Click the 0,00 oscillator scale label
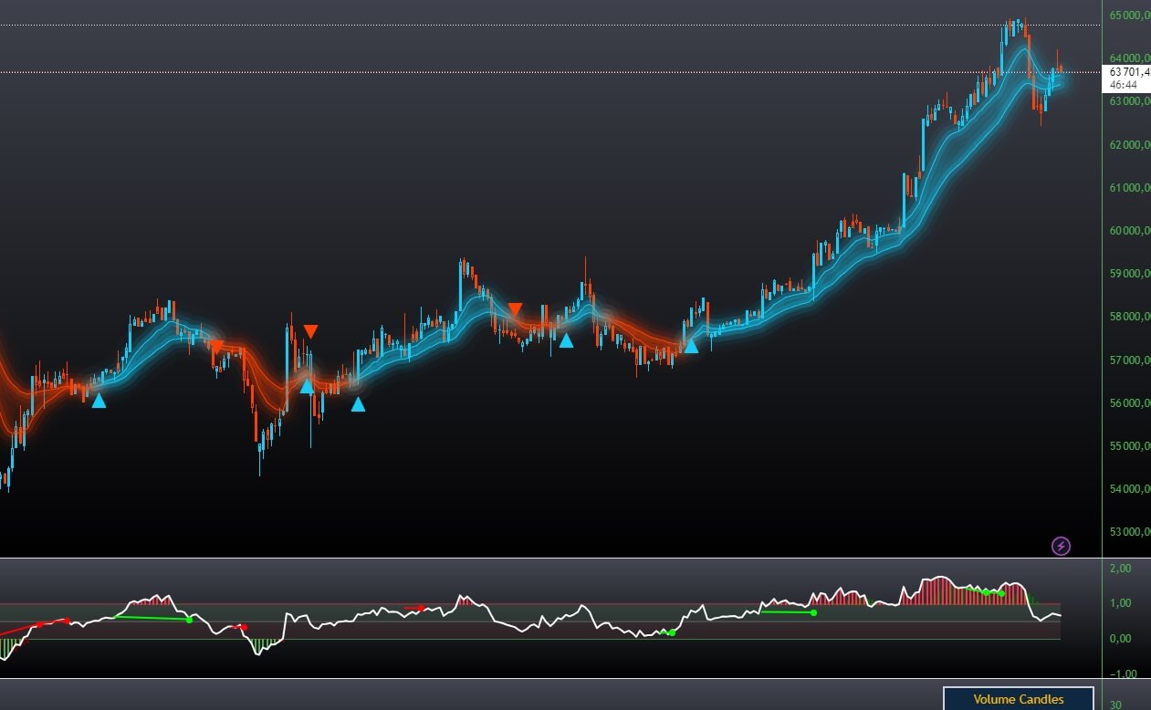The image size is (1151, 710). click(1119, 639)
